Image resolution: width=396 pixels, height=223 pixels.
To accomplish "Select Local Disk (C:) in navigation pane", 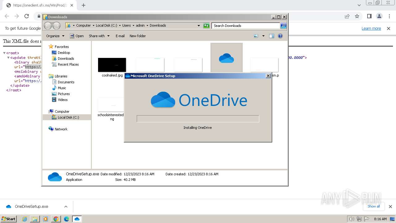I will click(65, 117).
